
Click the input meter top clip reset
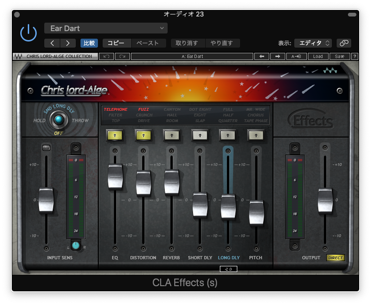click(x=76, y=160)
